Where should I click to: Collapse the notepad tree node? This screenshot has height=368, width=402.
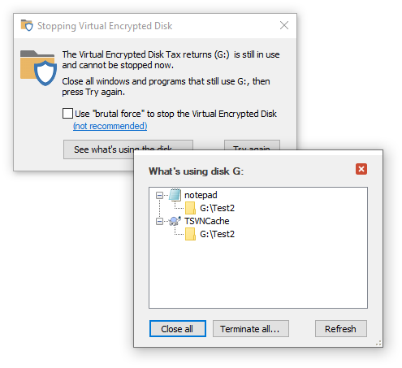coord(159,195)
